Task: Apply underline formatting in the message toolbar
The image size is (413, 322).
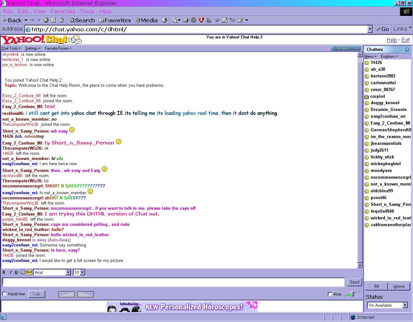Action: tap(16, 272)
